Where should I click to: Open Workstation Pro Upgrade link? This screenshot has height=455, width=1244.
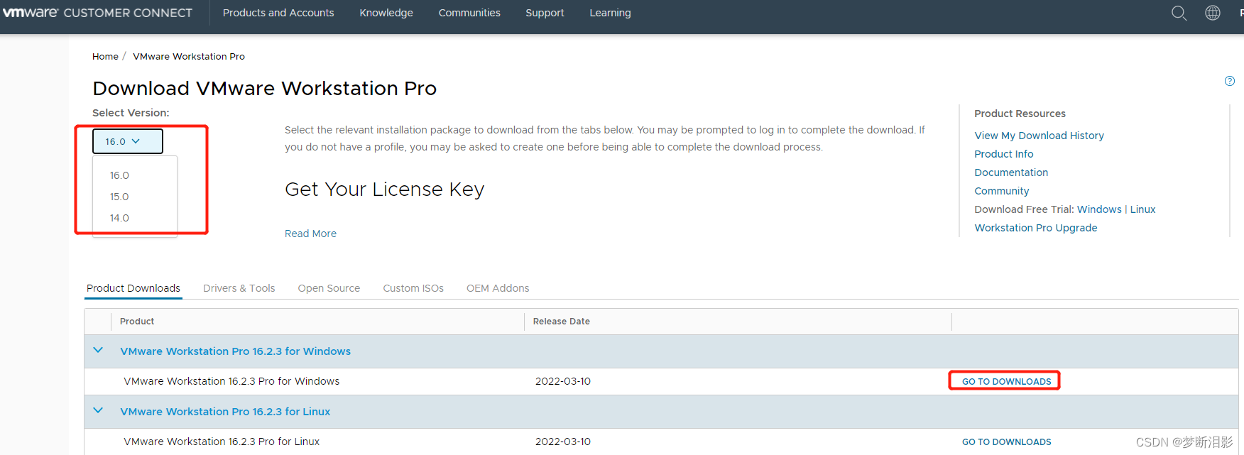(1035, 228)
